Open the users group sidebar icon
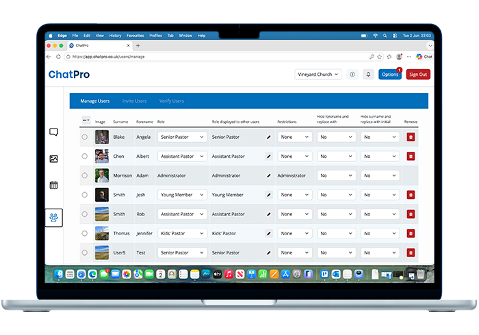The height and width of the screenshot is (335, 479). (x=54, y=217)
